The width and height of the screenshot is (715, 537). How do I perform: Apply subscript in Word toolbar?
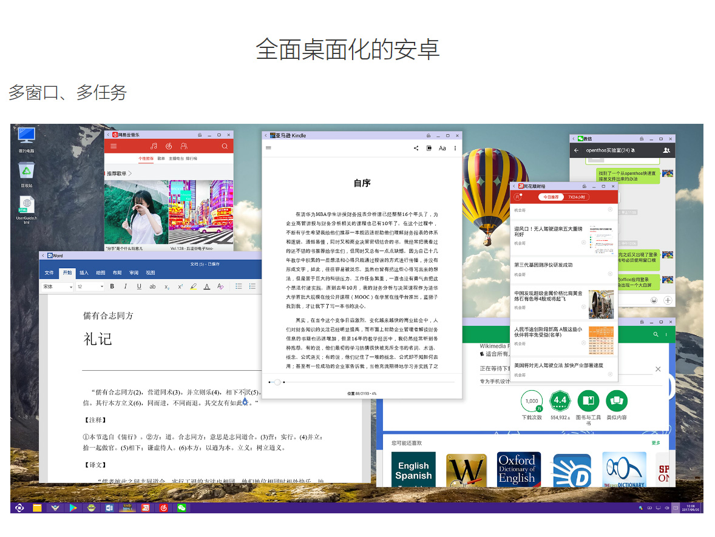point(167,287)
